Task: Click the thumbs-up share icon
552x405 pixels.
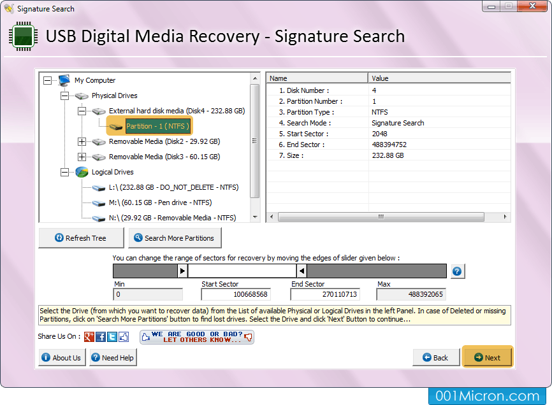Action: coord(123,336)
